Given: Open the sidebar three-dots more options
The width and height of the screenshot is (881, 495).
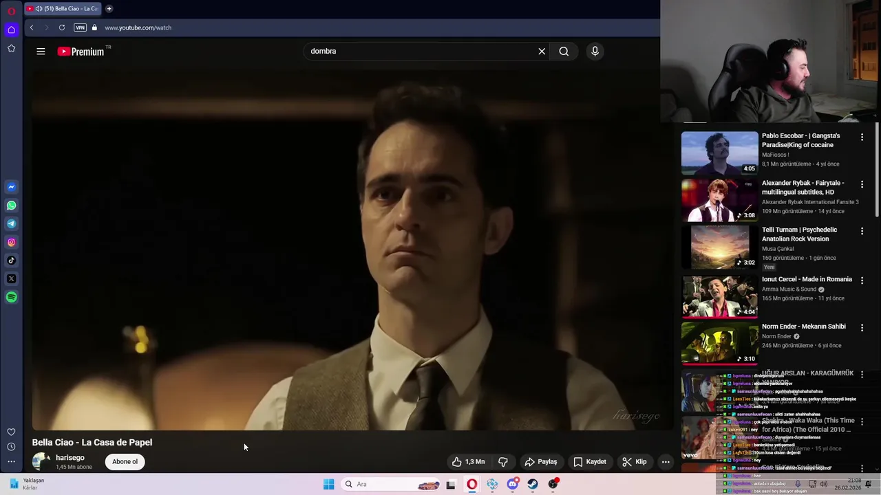Looking at the screenshot, I should click(x=11, y=462).
